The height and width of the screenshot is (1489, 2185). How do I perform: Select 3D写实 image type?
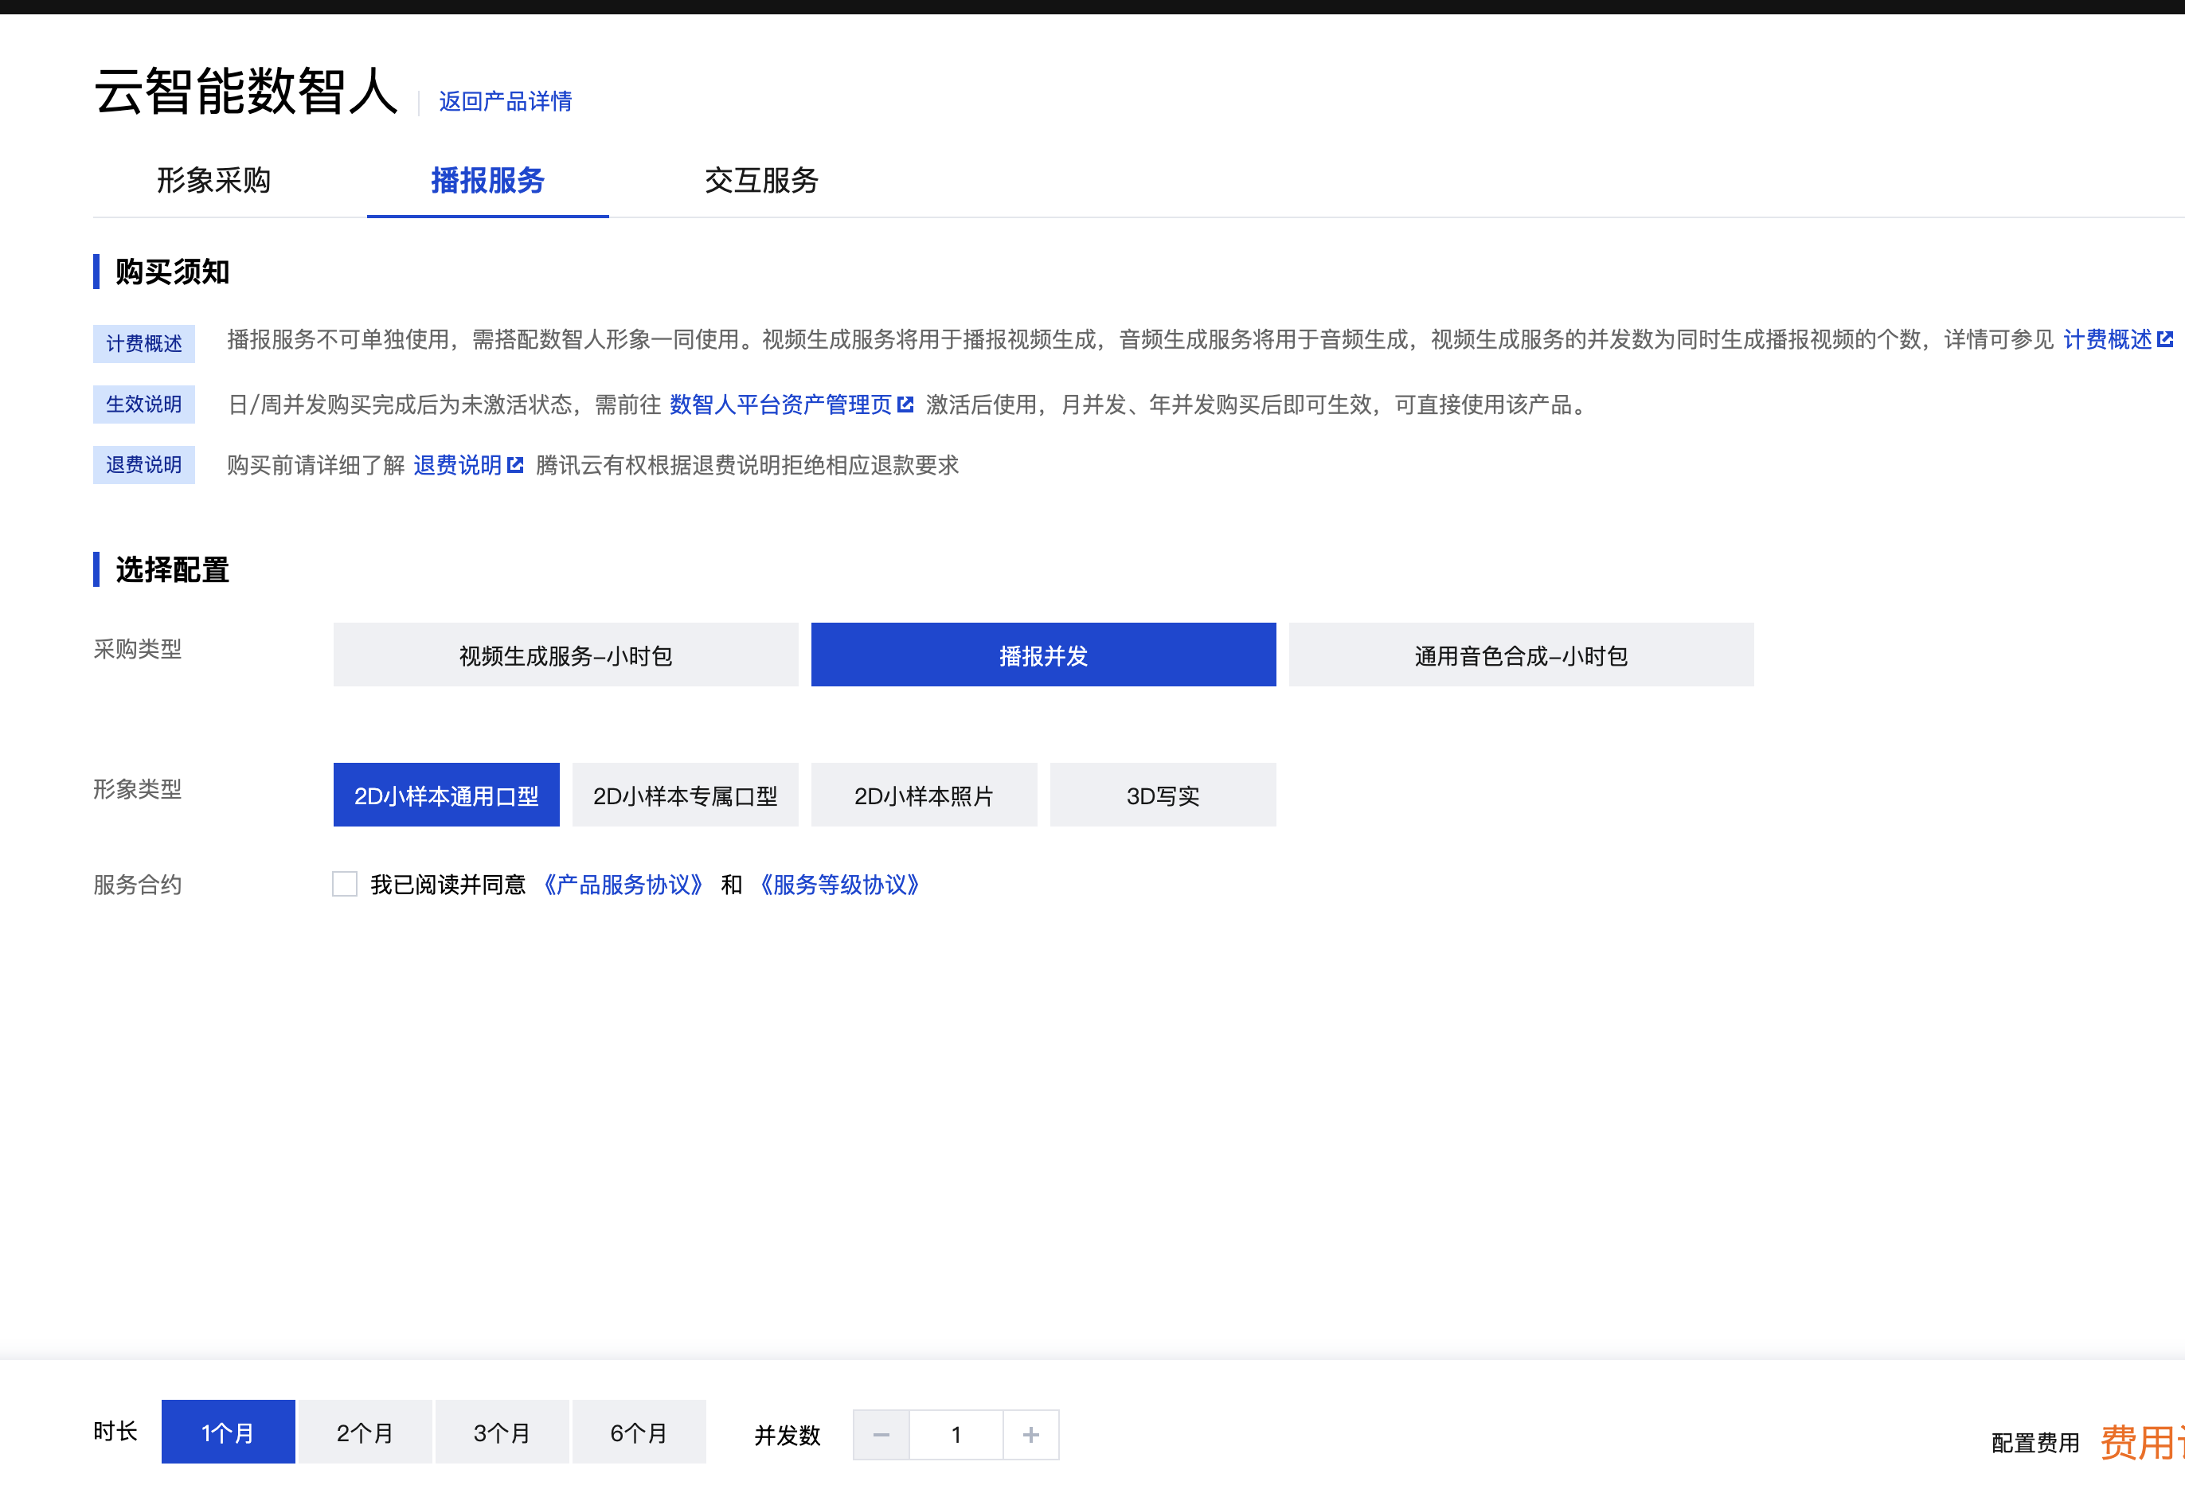pos(1162,795)
